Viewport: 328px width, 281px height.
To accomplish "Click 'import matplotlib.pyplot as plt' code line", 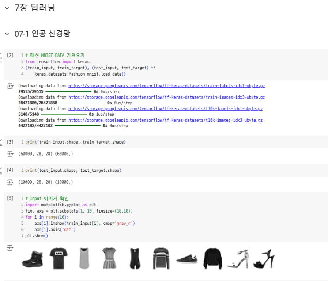I will tap(60, 205).
